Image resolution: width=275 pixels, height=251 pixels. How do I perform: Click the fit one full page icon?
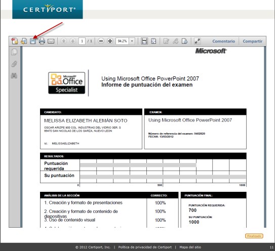153,41
